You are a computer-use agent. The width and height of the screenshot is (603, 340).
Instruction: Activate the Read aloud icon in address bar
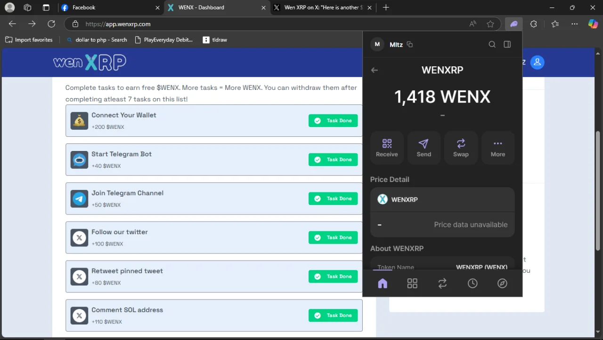[x=473, y=24]
